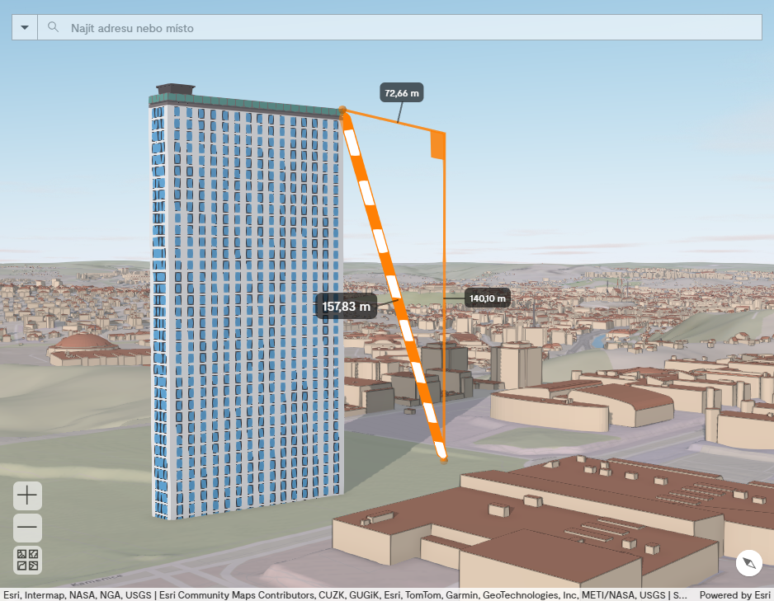Zoom out using the minus icon
The image size is (774, 601).
pyautogui.click(x=26, y=528)
